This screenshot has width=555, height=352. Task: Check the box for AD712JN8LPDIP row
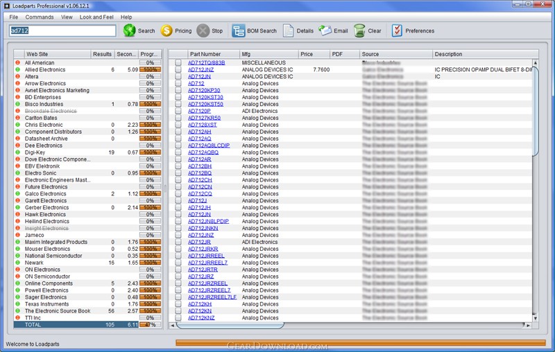coord(178,221)
